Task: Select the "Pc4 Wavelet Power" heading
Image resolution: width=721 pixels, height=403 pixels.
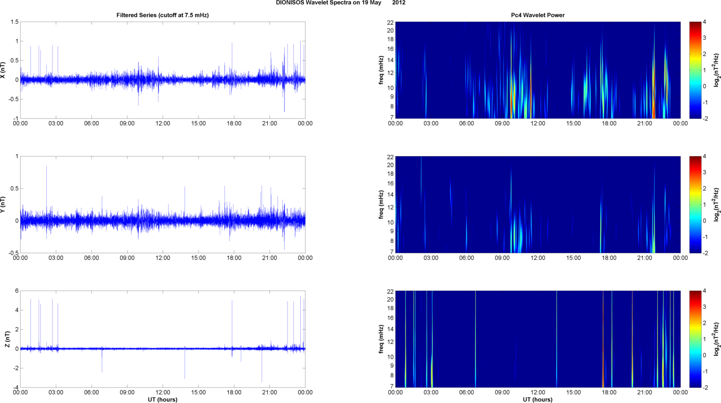Action: pyautogui.click(x=538, y=15)
